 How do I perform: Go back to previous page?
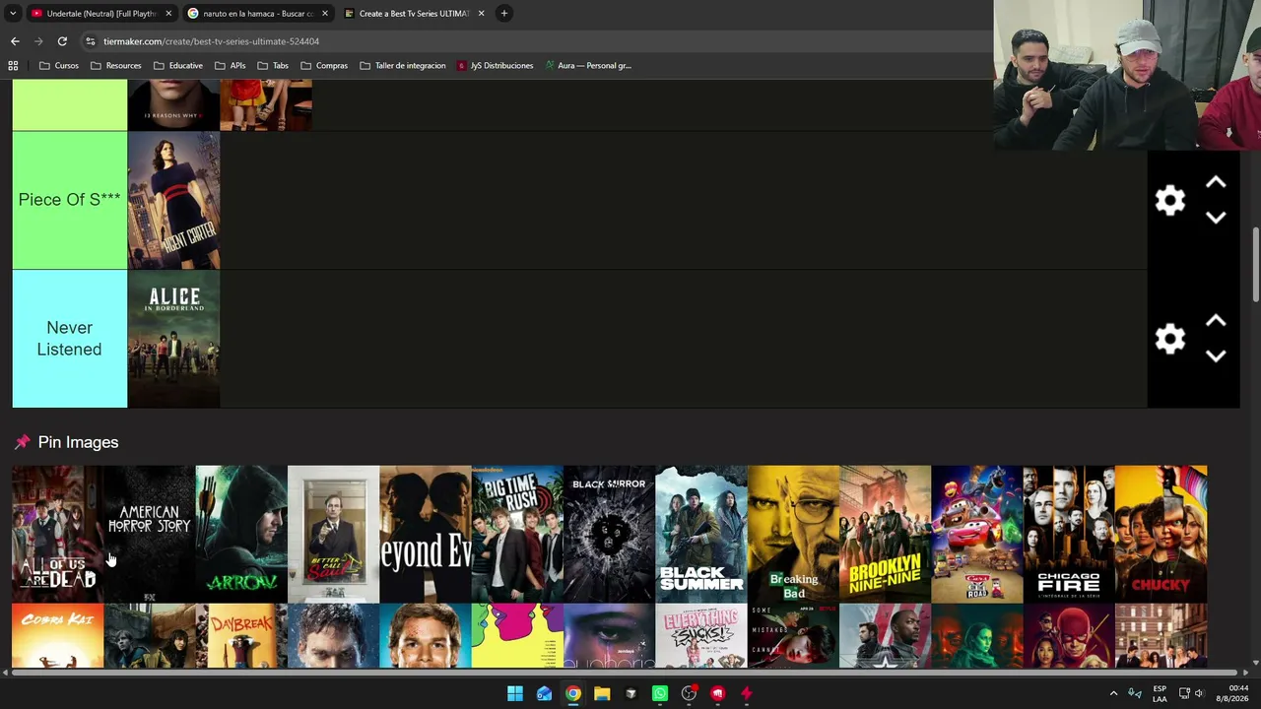[x=15, y=41]
